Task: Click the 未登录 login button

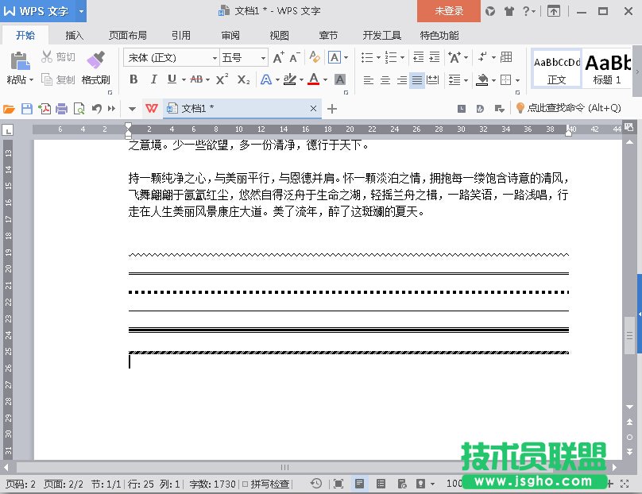Action: [x=449, y=11]
